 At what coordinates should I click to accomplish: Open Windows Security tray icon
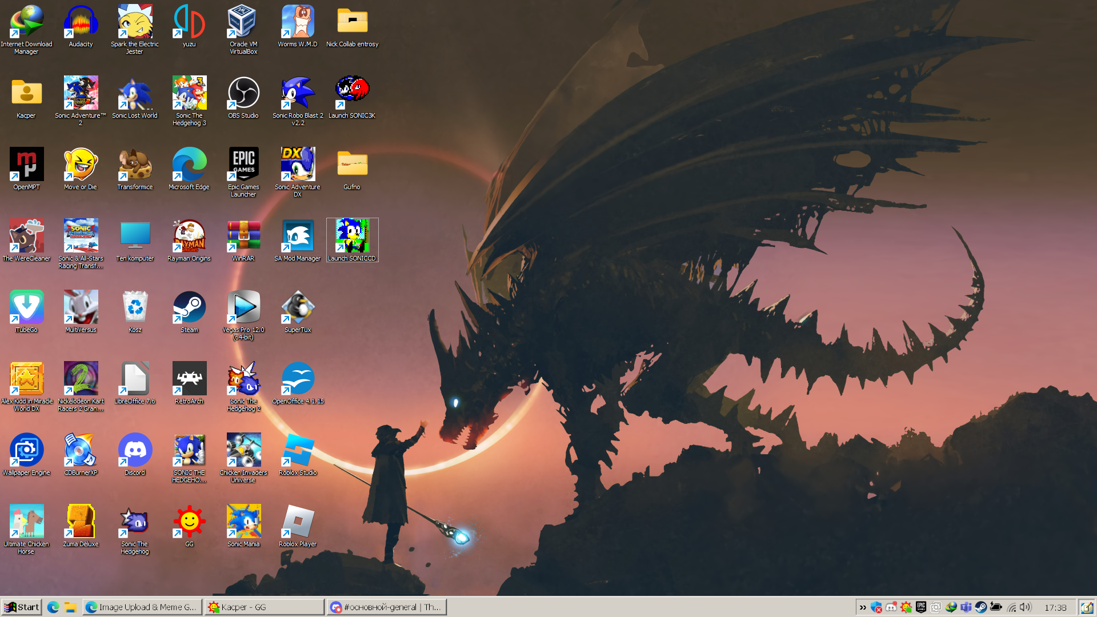pyautogui.click(x=876, y=607)
